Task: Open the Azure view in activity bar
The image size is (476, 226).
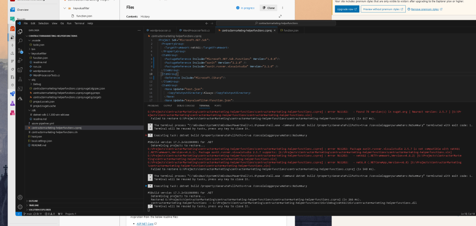Action: [20, 98]
